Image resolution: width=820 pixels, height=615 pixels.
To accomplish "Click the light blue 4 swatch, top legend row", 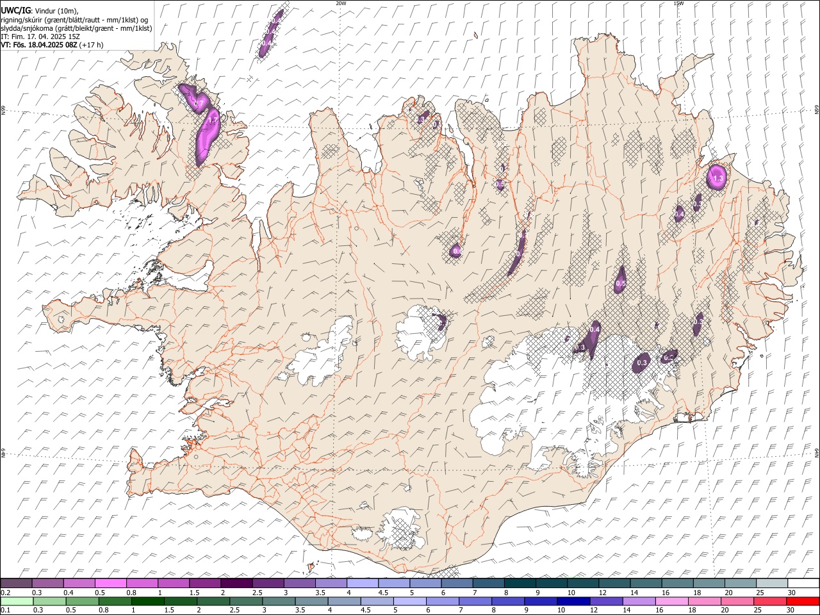I will click(x=363, y=584).
